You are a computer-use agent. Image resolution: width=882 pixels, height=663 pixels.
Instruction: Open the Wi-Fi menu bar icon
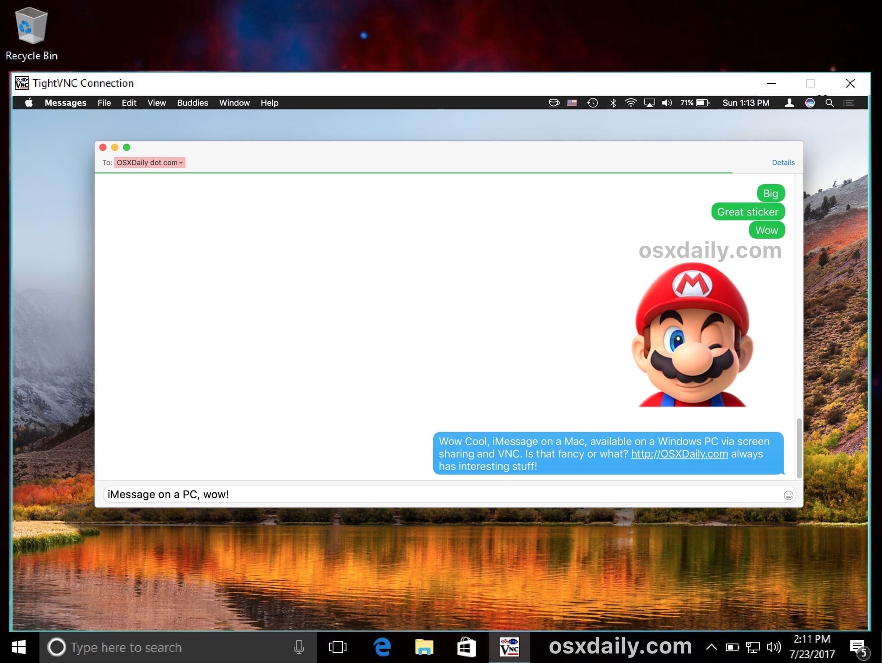tap(630, 103)
